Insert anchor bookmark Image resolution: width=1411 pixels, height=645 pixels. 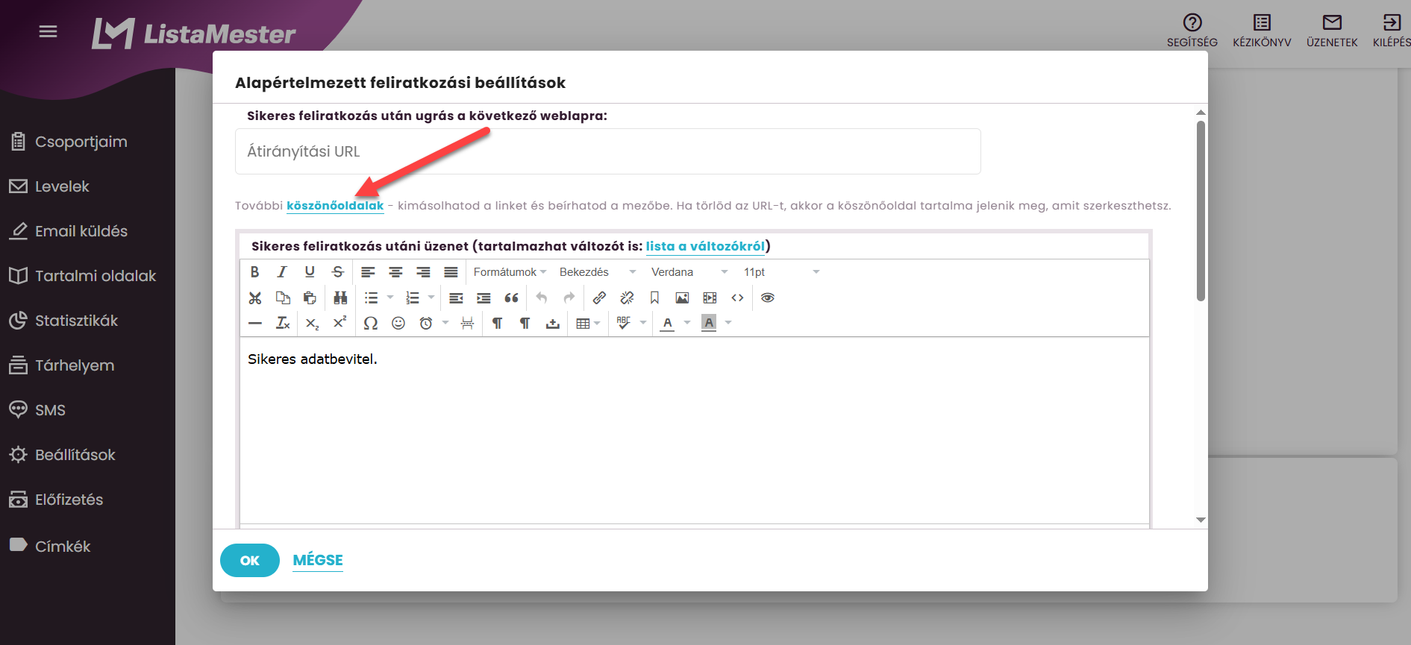(654, 298)
